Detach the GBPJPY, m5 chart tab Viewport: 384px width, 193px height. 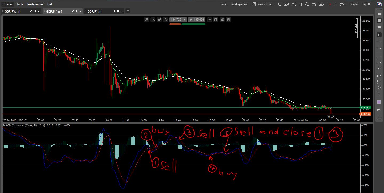coord(73,11)
